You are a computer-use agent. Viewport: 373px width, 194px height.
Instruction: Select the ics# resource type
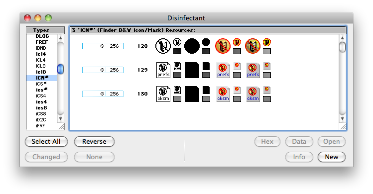pos(42,90)
